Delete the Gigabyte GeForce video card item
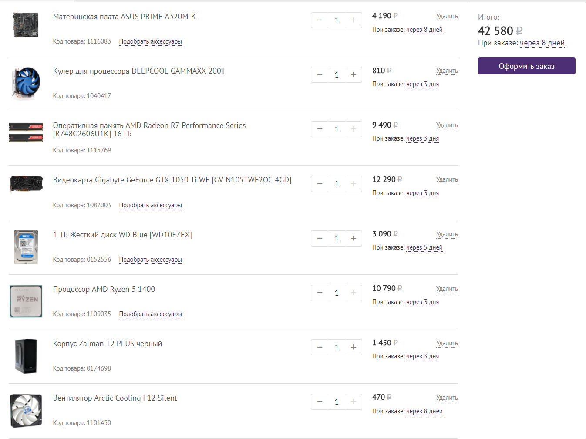The image size is (586, 439). pyautogui.click(x=447, y=179)
